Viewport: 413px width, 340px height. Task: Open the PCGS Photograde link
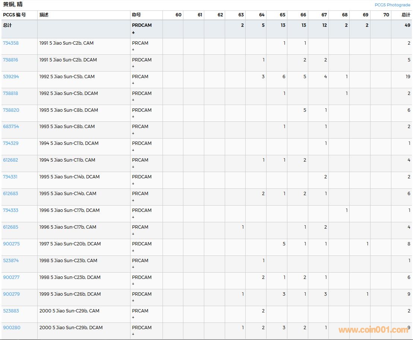[x=392, y=5]
